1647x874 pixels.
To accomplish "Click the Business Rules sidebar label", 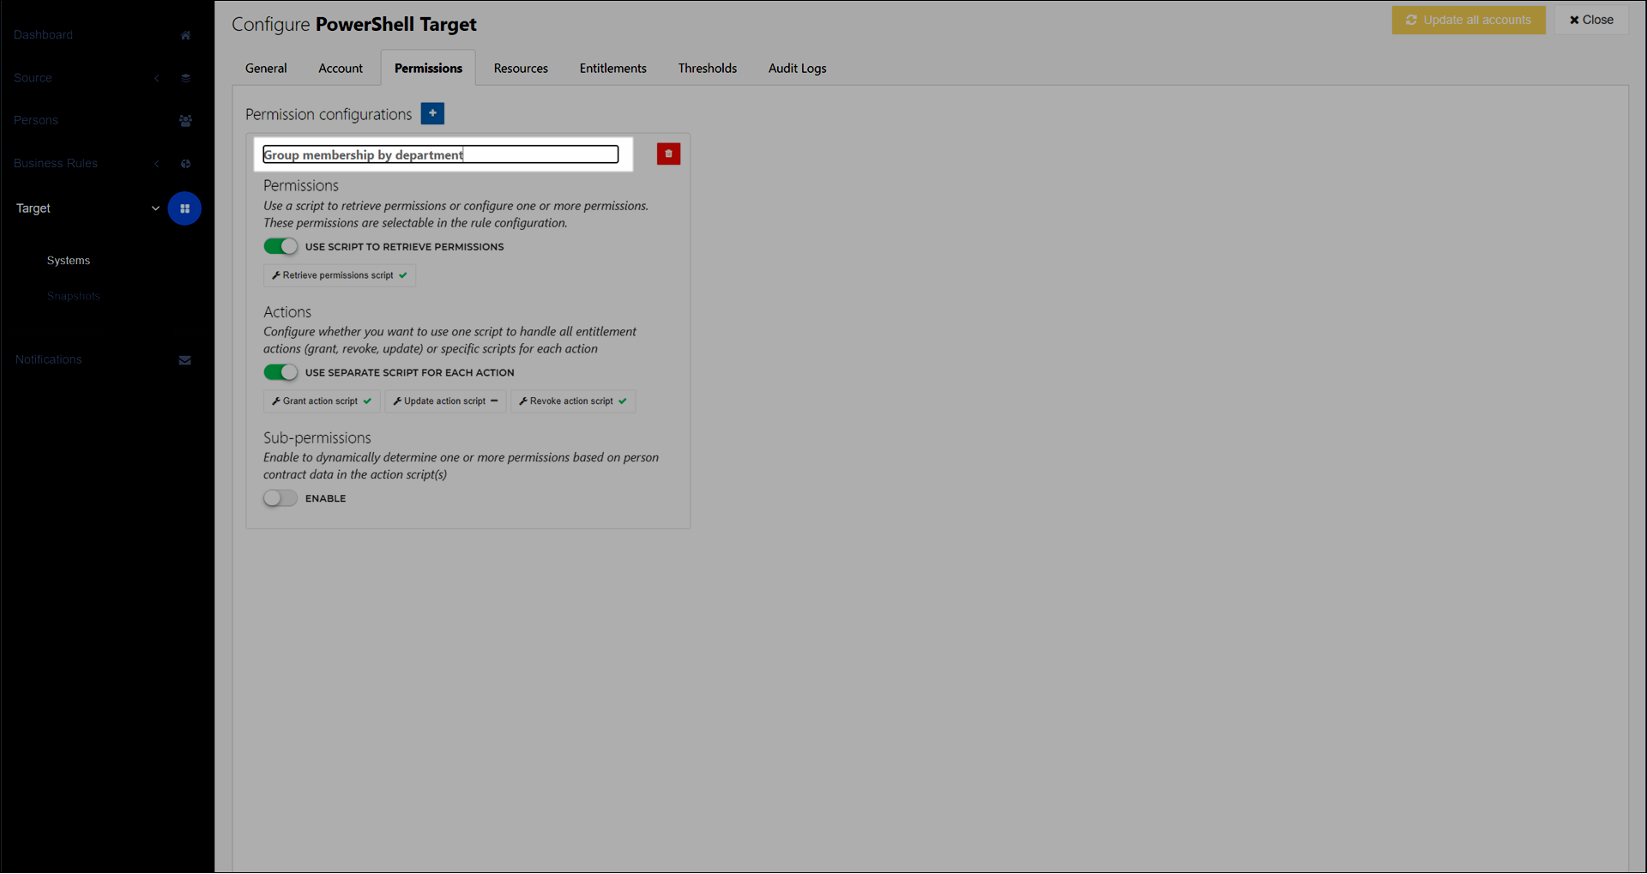I will coord(56,164).
